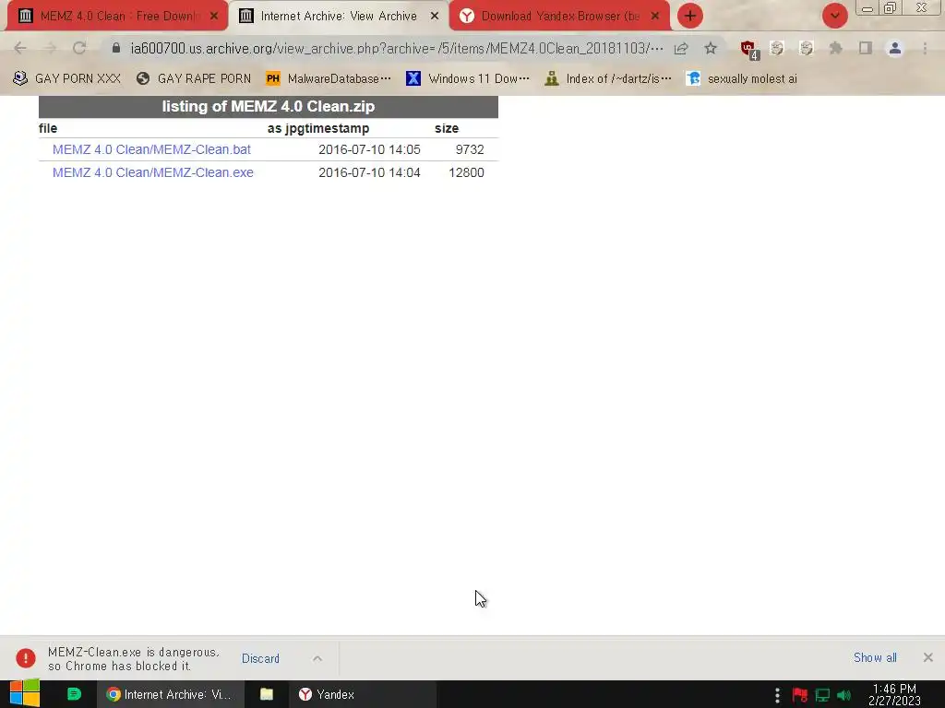Go forward with the forward arrow
The height and width of the screenshot is (708, 945).
(50, 48)
